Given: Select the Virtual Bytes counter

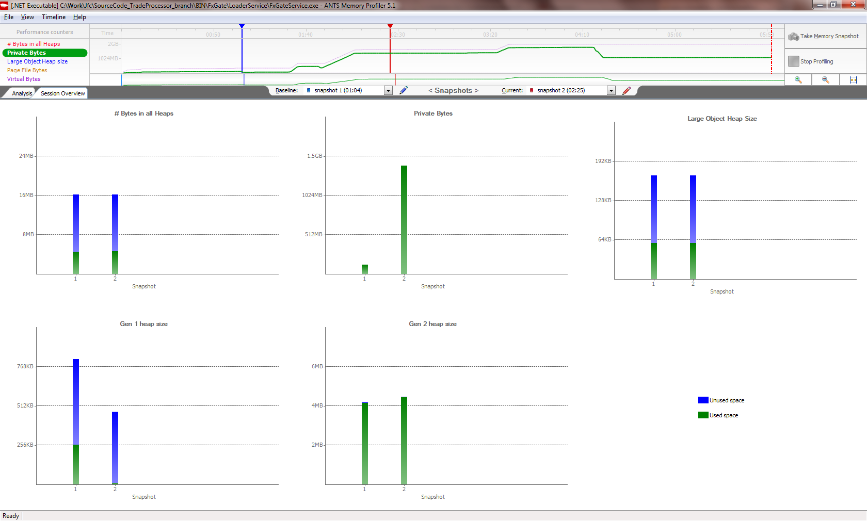Looking at the screenshot, I should (x=24, y=79).
